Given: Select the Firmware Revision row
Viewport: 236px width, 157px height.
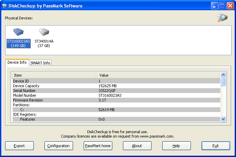Looking at the screenshot, I should tap(116, 100).
